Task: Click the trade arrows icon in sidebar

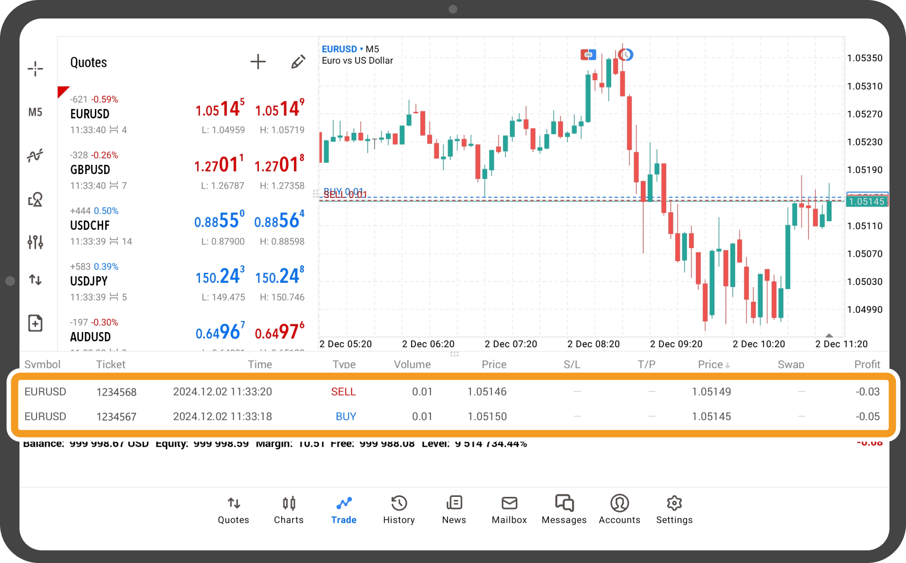Action: (x=35, y=280)
